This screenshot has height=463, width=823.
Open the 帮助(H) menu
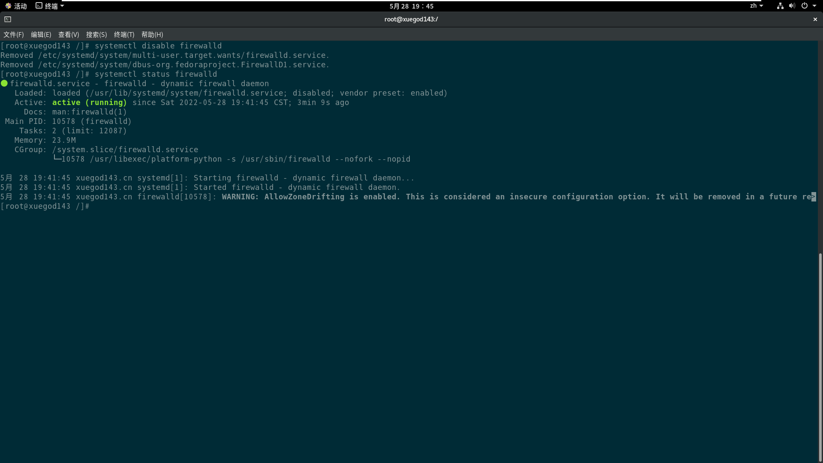point(152,35)
